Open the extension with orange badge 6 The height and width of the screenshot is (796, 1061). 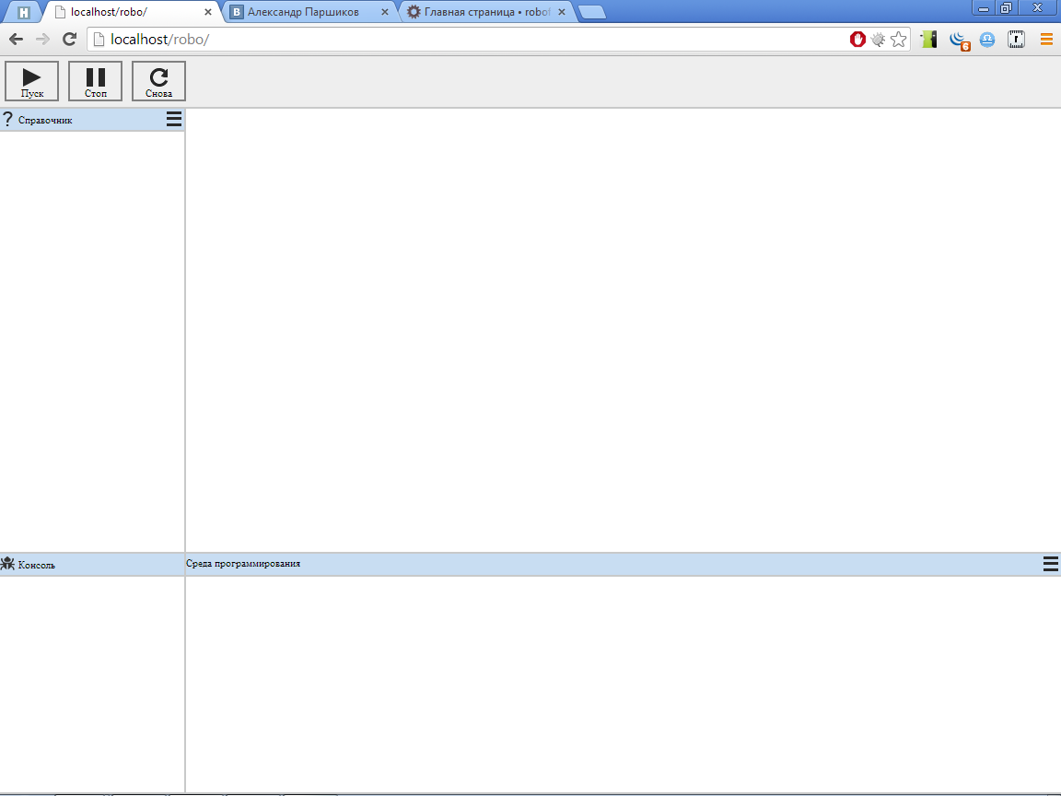pyautogui.click(x=960, y=41)
